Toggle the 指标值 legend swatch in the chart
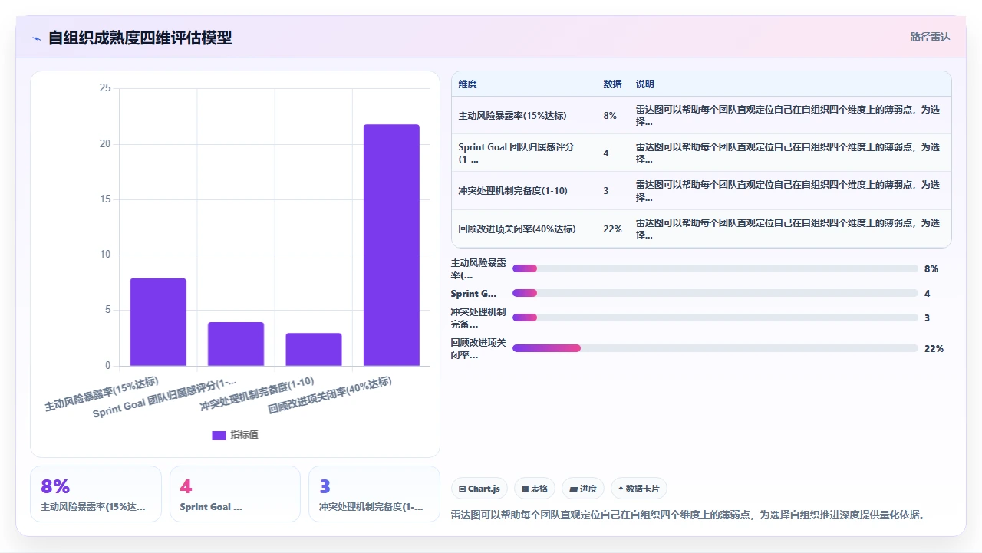Screen dimensions: 982x553 [x=219, y=435]
